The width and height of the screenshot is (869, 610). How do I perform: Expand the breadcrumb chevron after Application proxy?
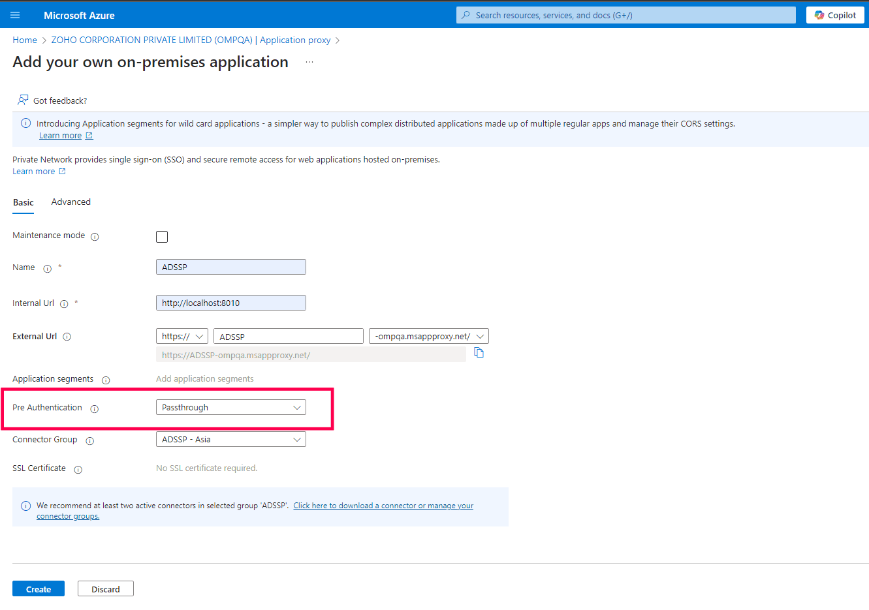coord(338,40)
